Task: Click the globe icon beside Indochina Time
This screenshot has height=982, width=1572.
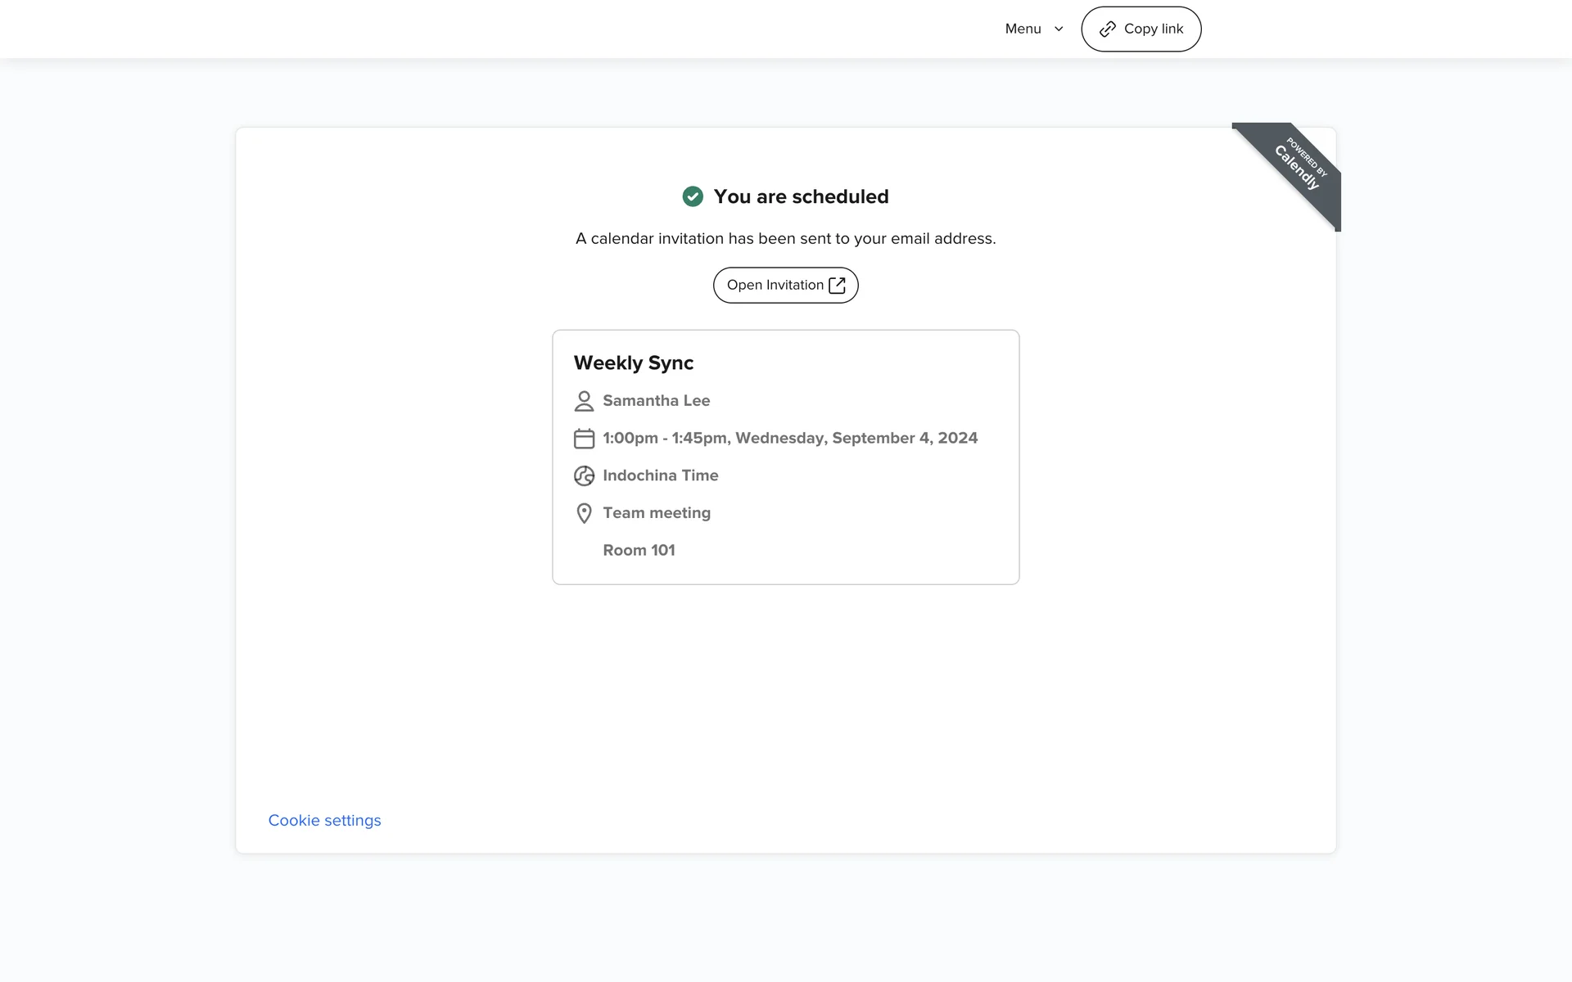Action: (x=584, y=475)
